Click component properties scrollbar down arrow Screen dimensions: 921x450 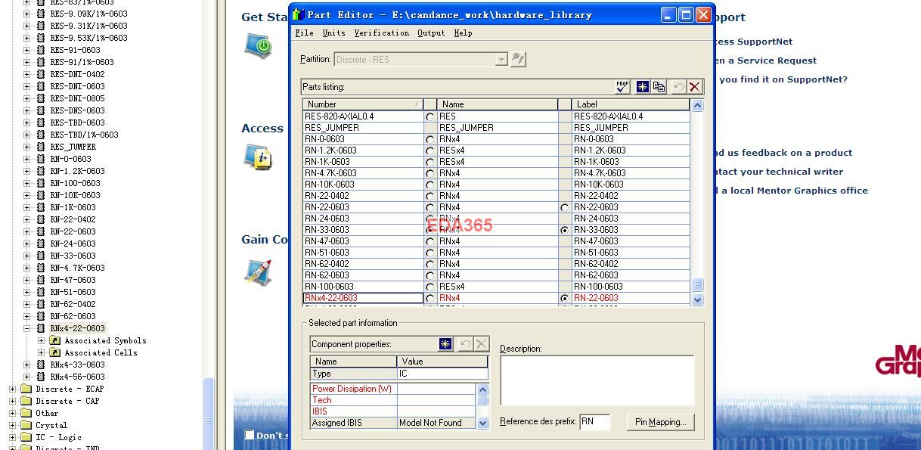pyautogui.click(x=482, y=424)
